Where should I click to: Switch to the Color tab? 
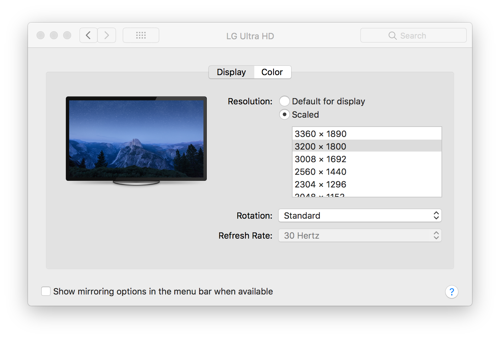pos(272,72)
